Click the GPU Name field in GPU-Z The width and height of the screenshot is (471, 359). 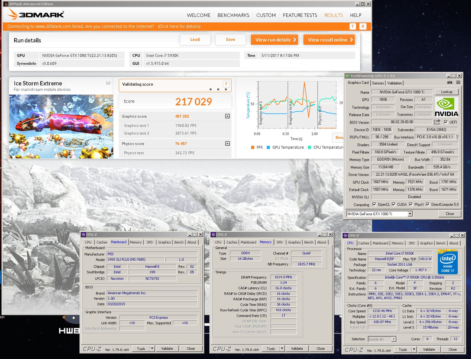pyautogui.click(x=402, y=92)
